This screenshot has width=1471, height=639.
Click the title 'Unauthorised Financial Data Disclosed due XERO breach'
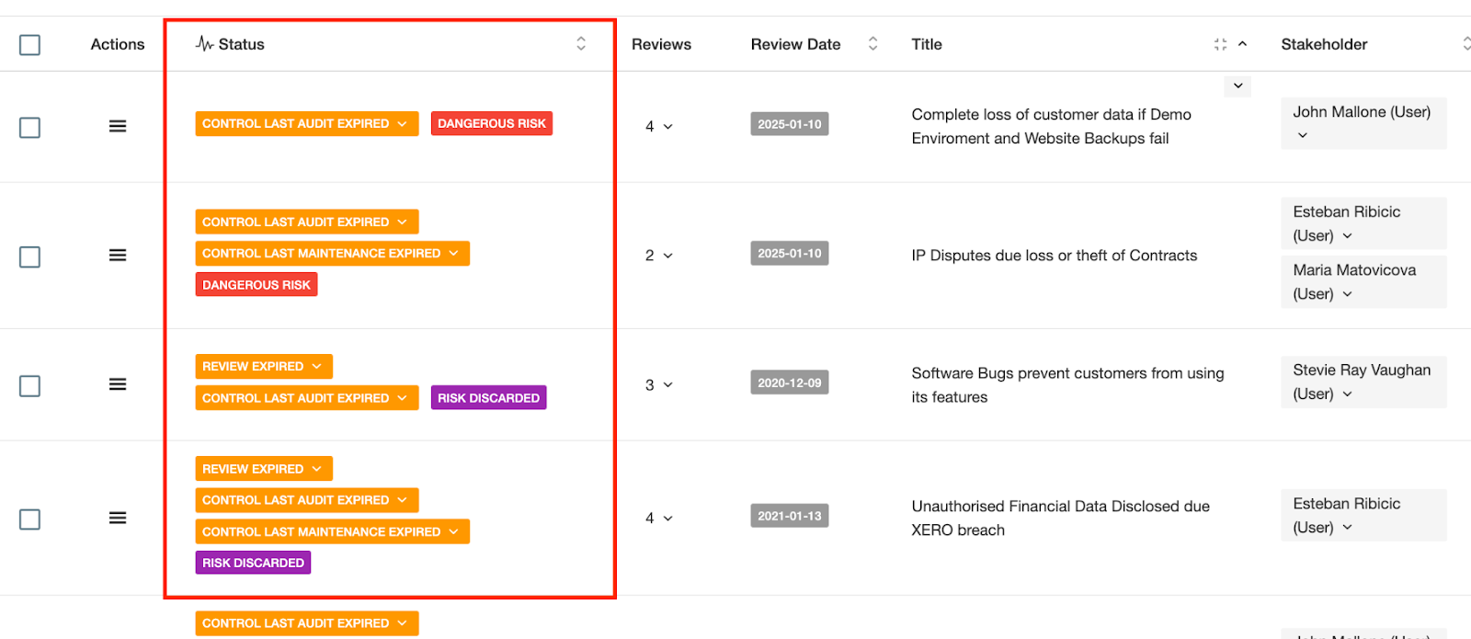pos(1060,518)
